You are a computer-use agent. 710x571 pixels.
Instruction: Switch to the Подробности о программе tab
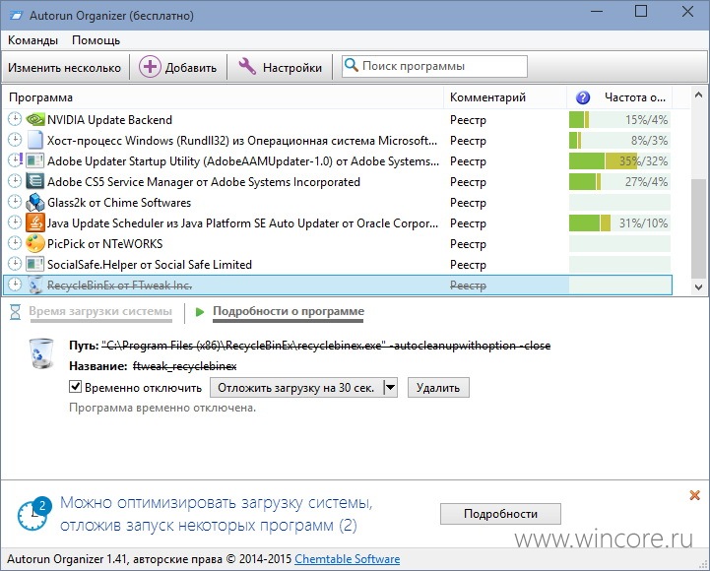[289, 311]
